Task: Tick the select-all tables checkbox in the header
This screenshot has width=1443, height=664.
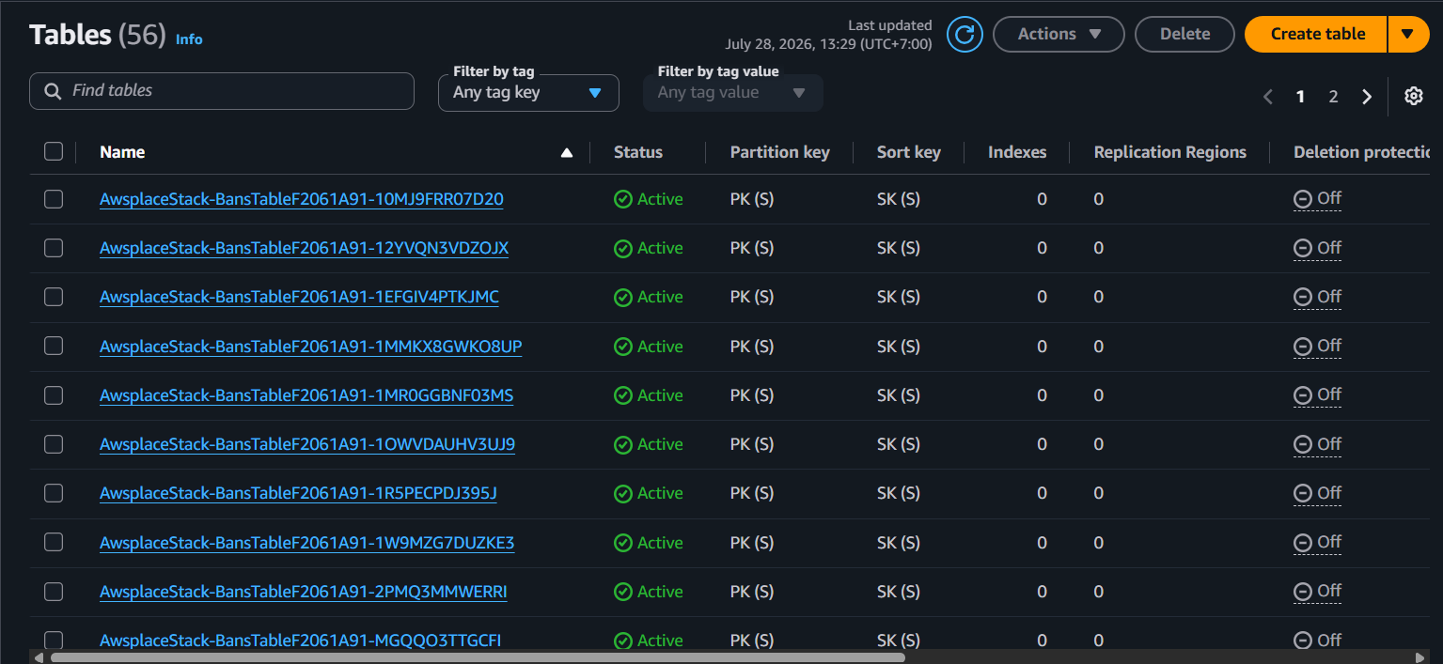Action: (54, 151)
